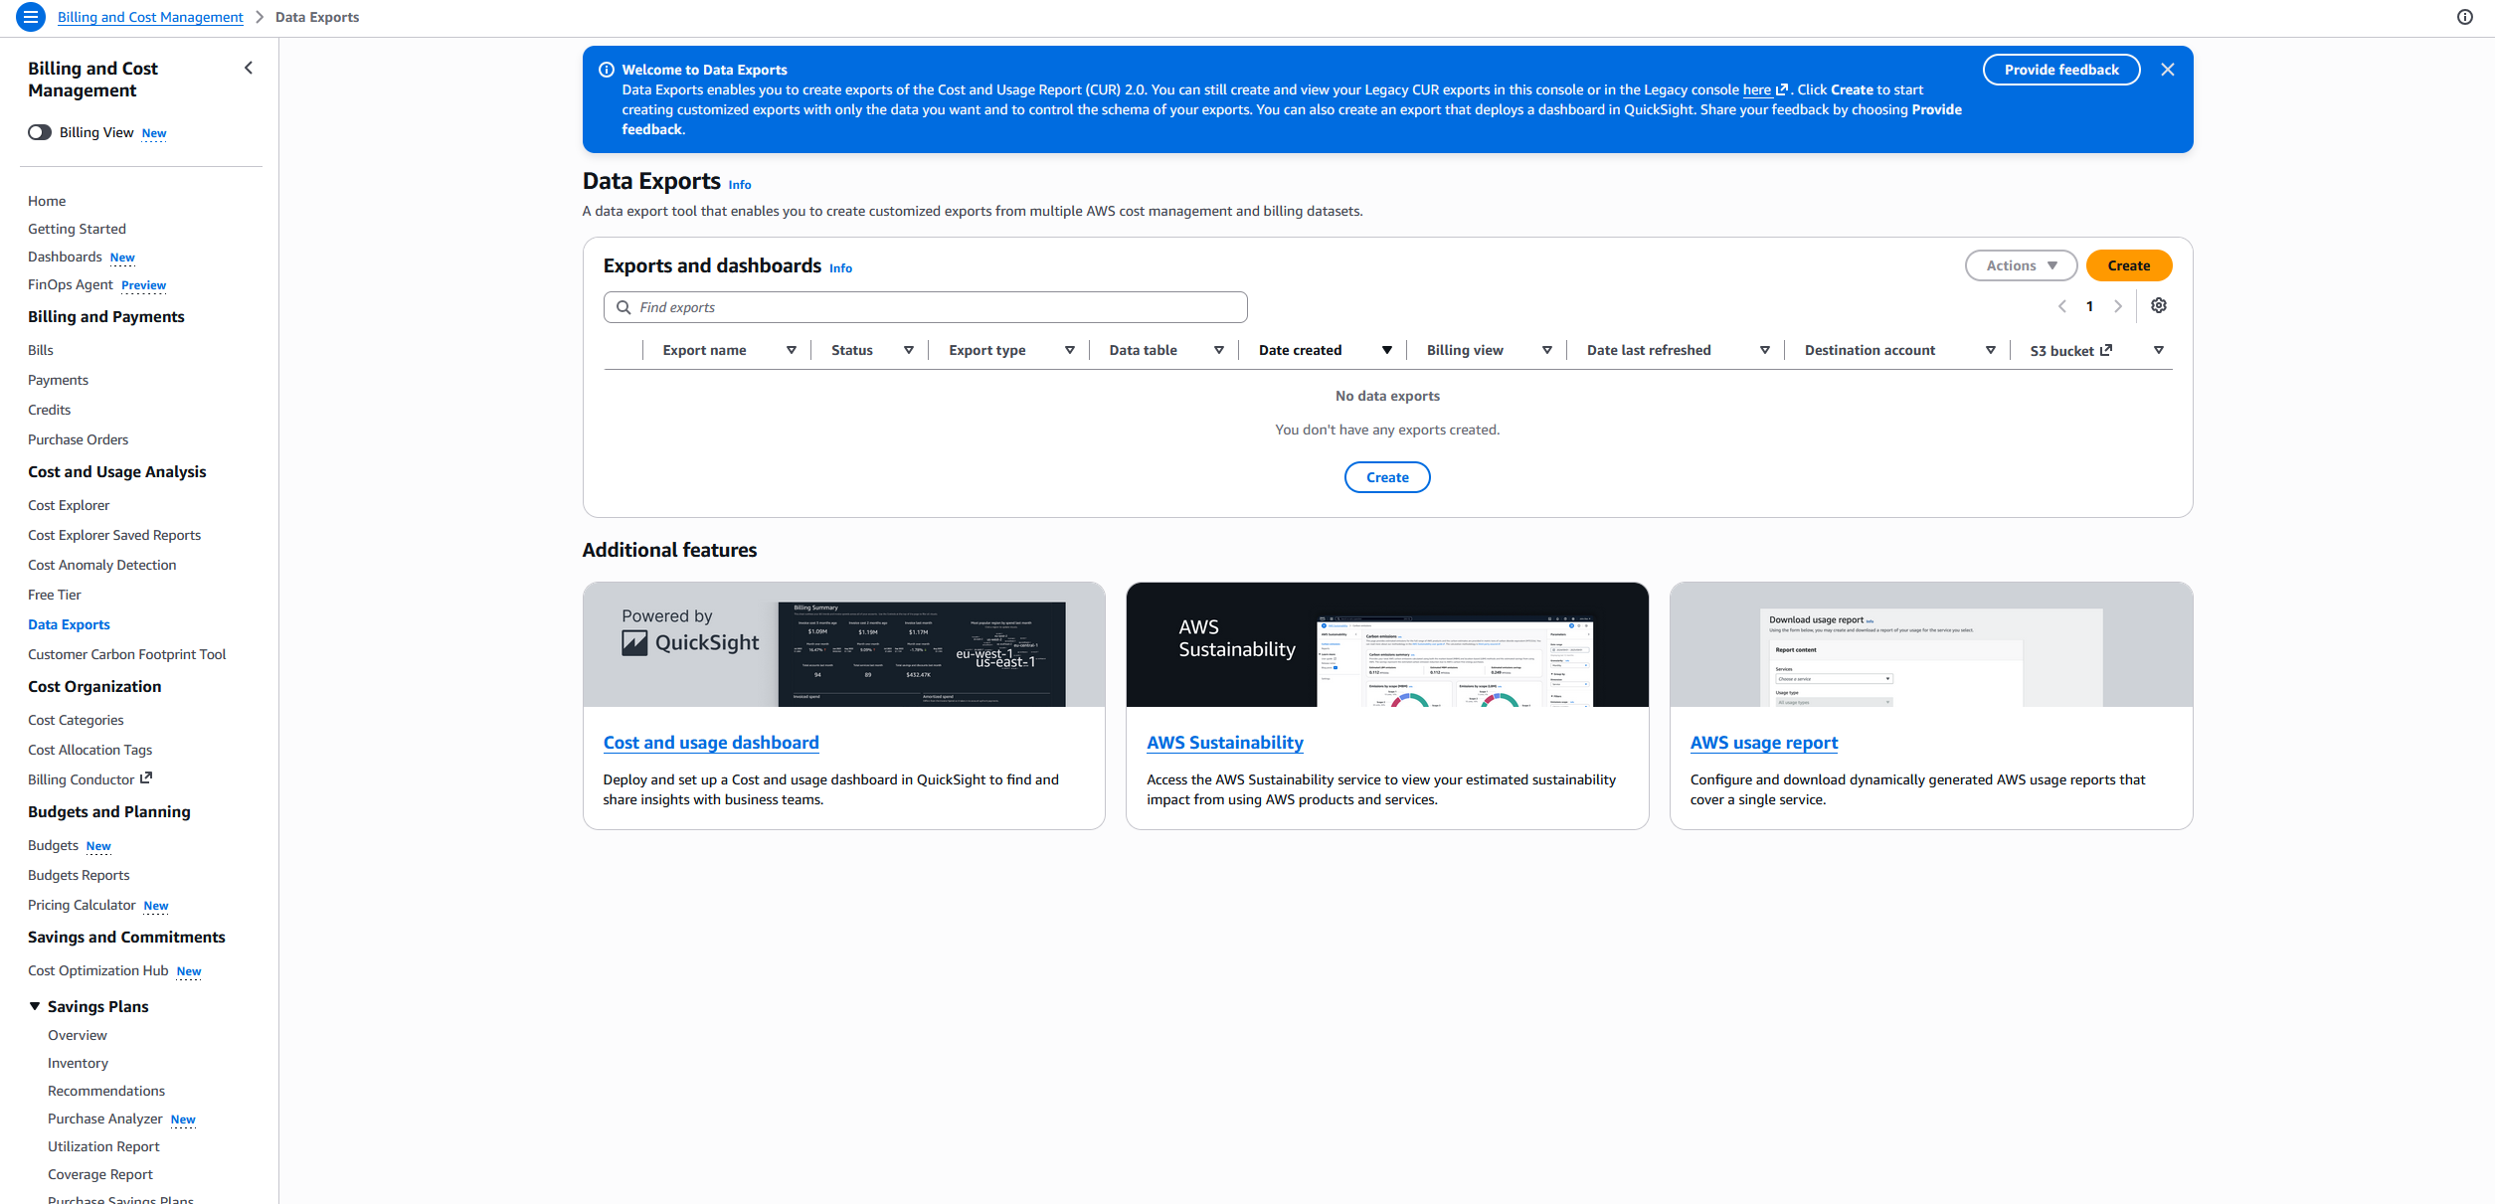Dismiss the Welcome to Data Exports banner
Screen dimensions: 2495x1204
coord(2168,70)
